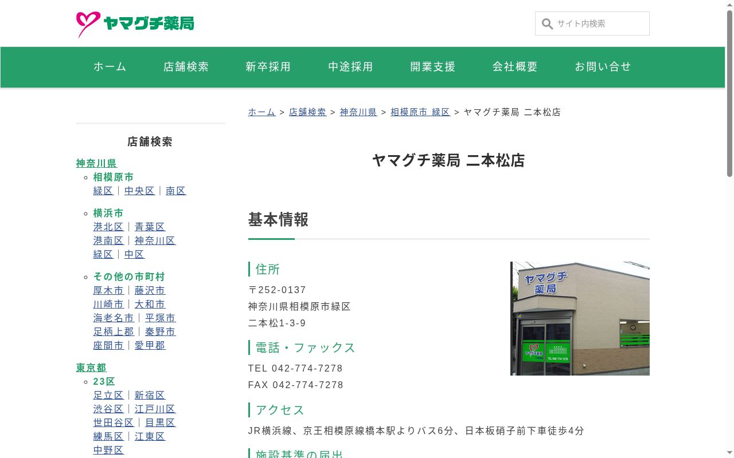Open the 藤沢市 sidebar link
Image resolution: width=734 pixels, height=458 pixels.
click(x=150, y=291)
